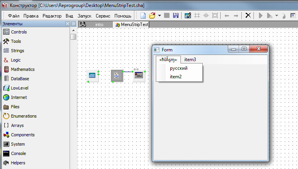Save project with the floppy disk icon
Image resolution: width=298 pixels, height=169 pixels.
(x=176, y=16)
